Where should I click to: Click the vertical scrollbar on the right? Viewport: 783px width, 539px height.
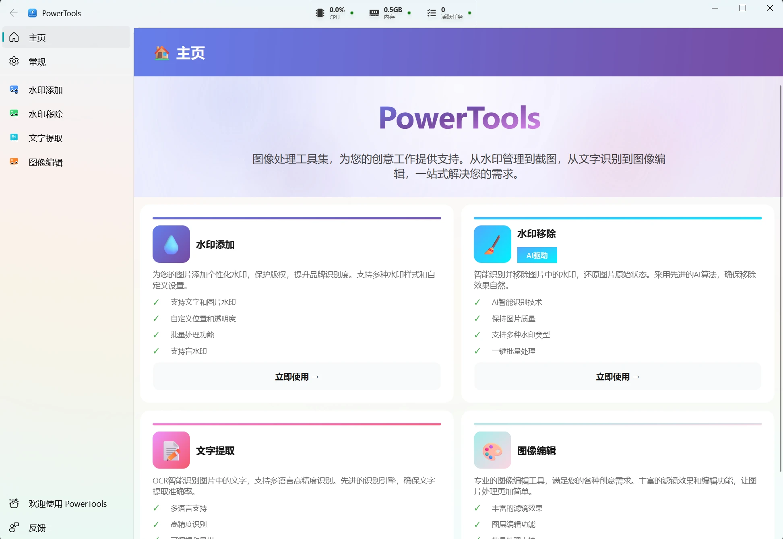[781, 278]
